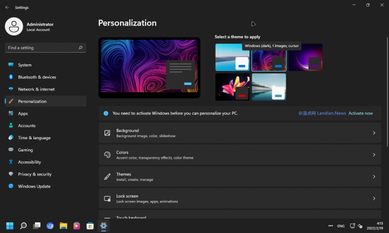Expand the Colors settings chevron
This screenshot has height=233, width=389.
[374, 155]
